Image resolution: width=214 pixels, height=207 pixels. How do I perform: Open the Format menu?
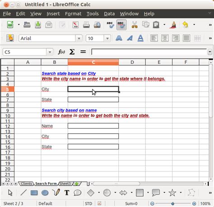[x=73, y=13]
